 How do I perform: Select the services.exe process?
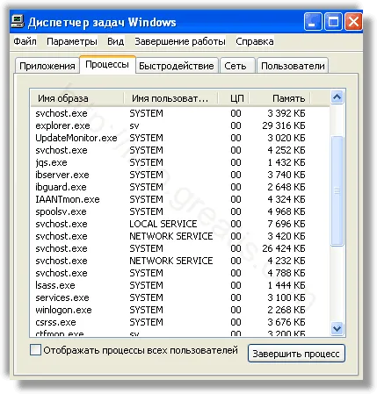(180, 297)
